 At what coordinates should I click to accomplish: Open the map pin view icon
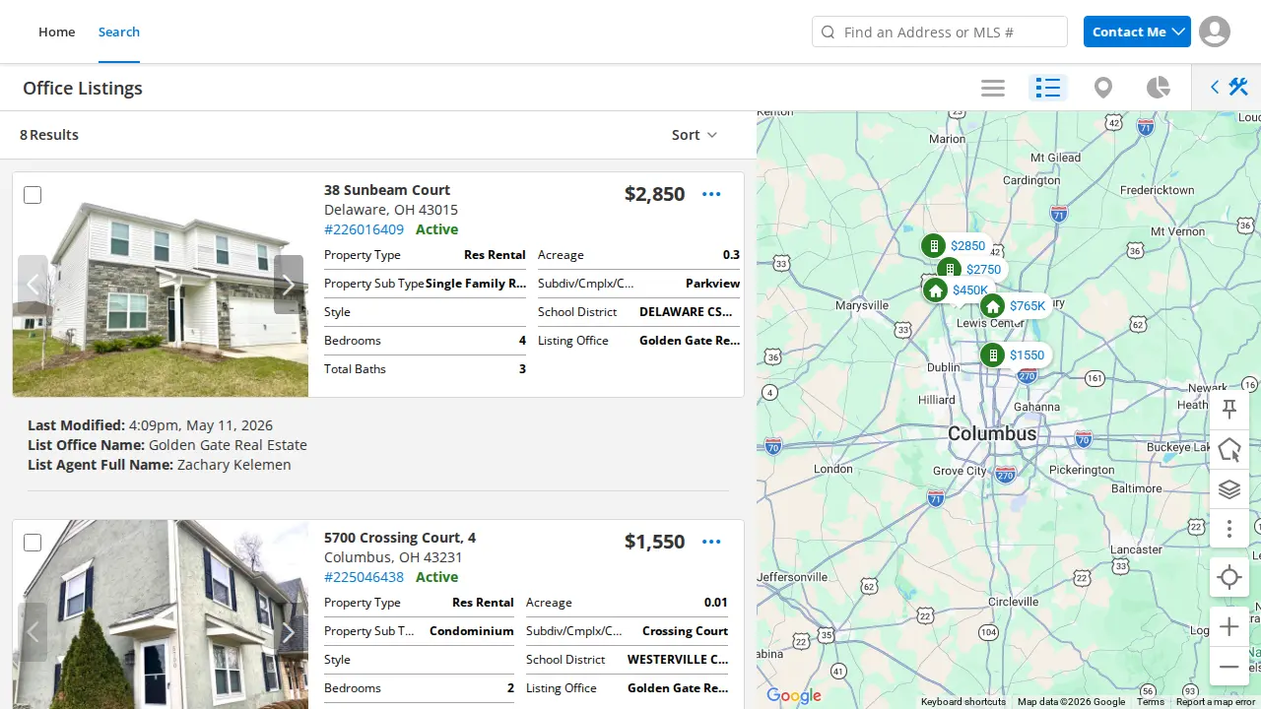[1103, 88]
